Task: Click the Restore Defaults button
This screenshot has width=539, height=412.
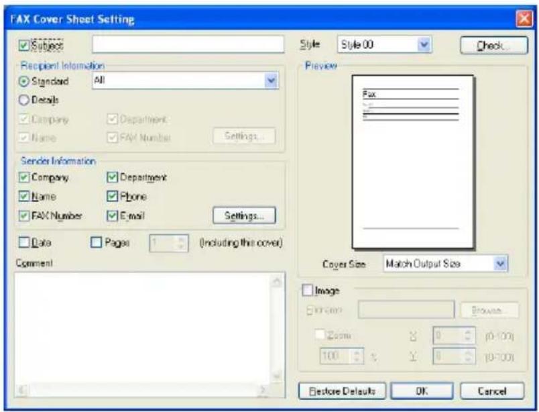Action: [x=342, y=391]
